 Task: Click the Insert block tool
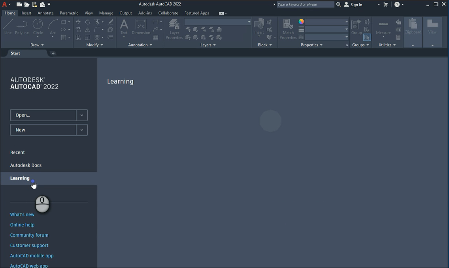[259, 27]
